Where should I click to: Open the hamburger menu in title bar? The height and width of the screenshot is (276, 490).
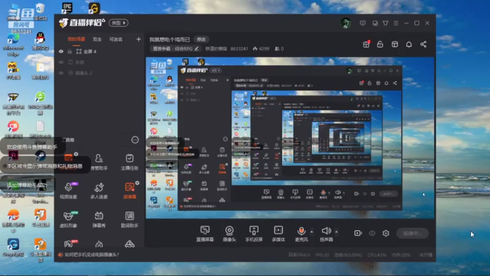(x=396, y=23)
